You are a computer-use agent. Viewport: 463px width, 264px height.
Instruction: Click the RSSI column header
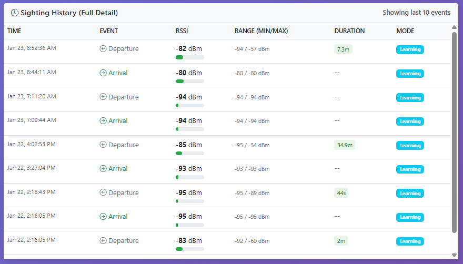(182, 31)
